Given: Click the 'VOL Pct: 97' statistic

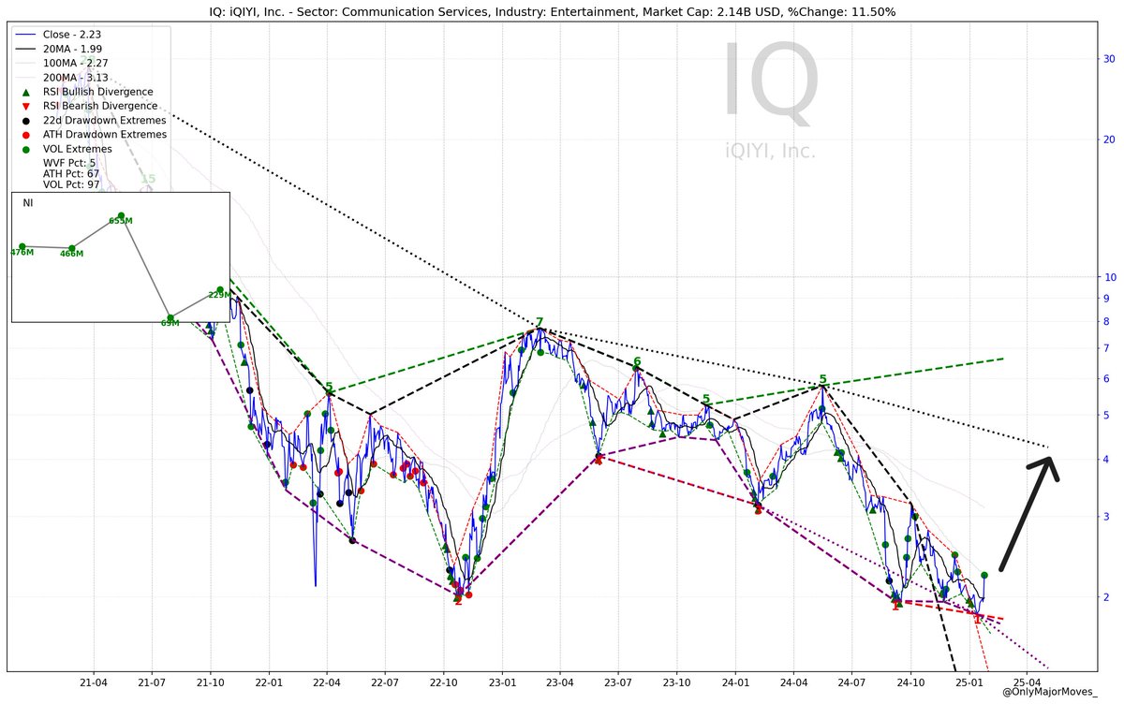Looking at the screenshot, I should 71,184.
